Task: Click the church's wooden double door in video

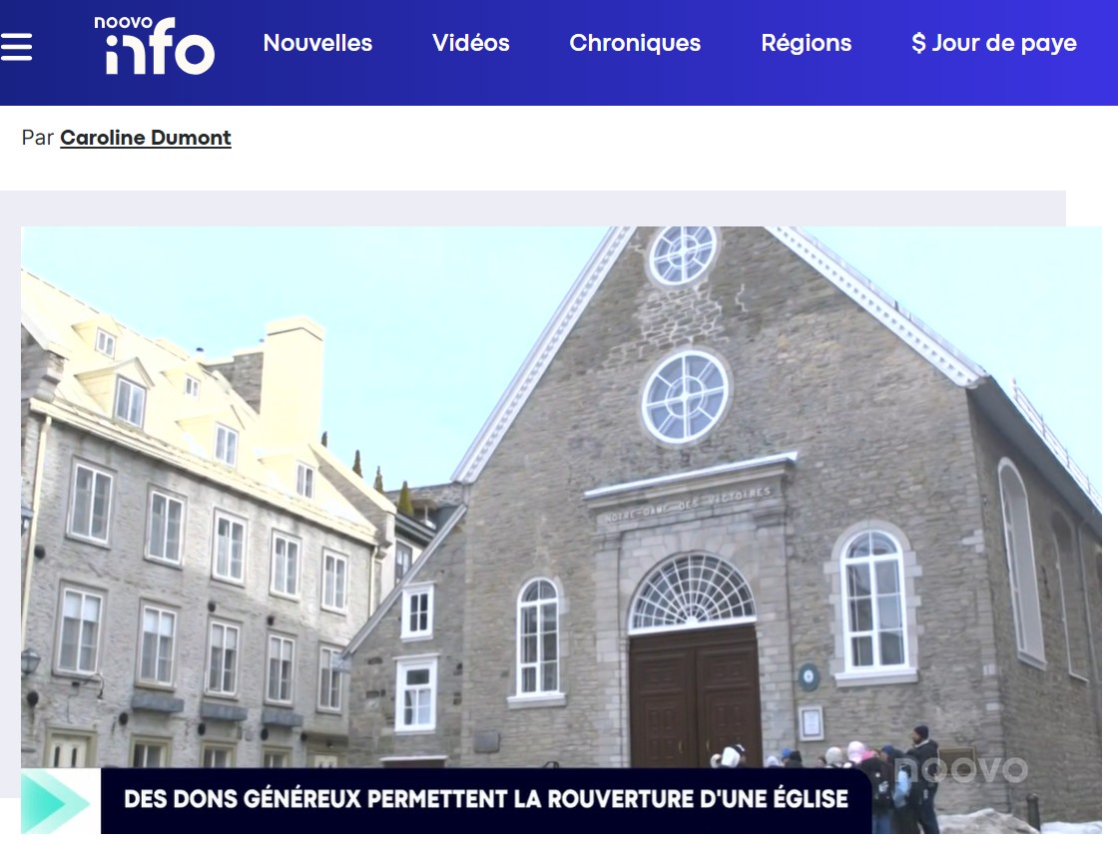Action: pos(695,698)
